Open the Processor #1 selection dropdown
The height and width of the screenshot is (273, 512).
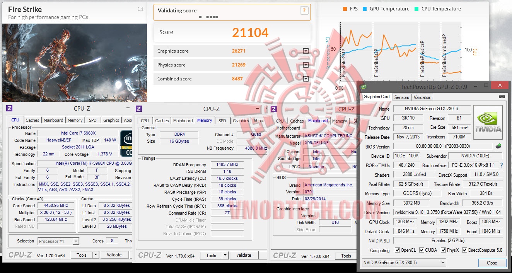pos(58,241)
